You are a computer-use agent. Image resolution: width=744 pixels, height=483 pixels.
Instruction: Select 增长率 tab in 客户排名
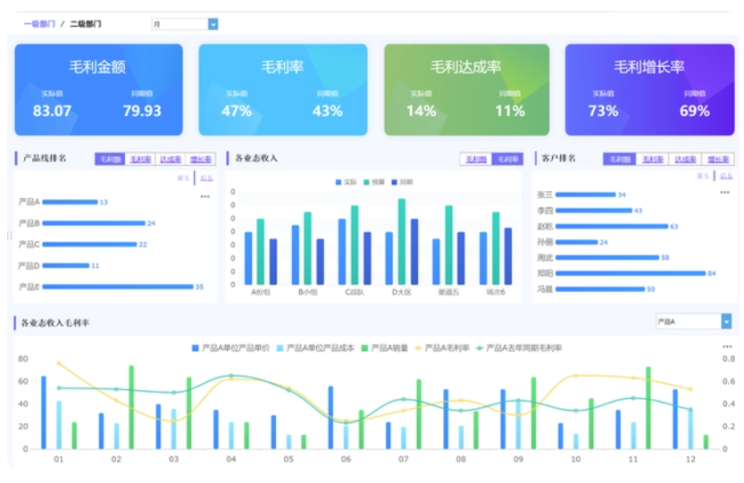coord(718,159)
